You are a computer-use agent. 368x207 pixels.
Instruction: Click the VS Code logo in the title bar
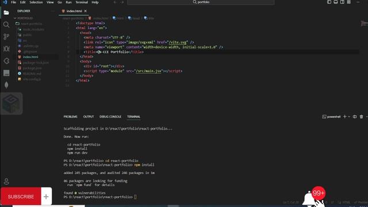tap(5, 2)
